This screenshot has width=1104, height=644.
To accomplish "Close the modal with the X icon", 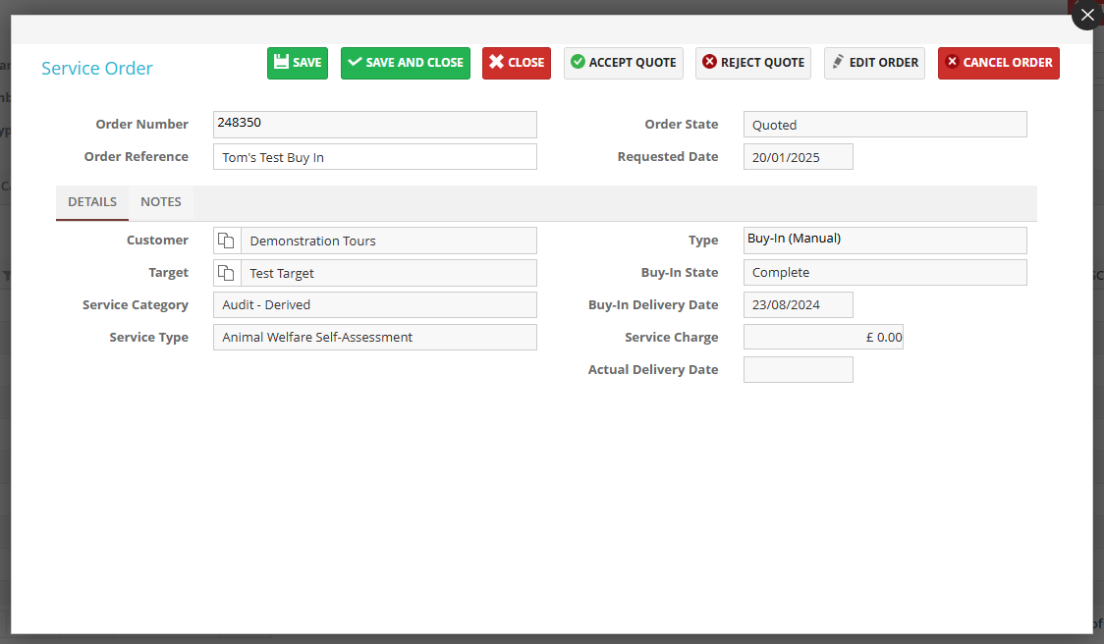I will click(x=1086, y=15).
